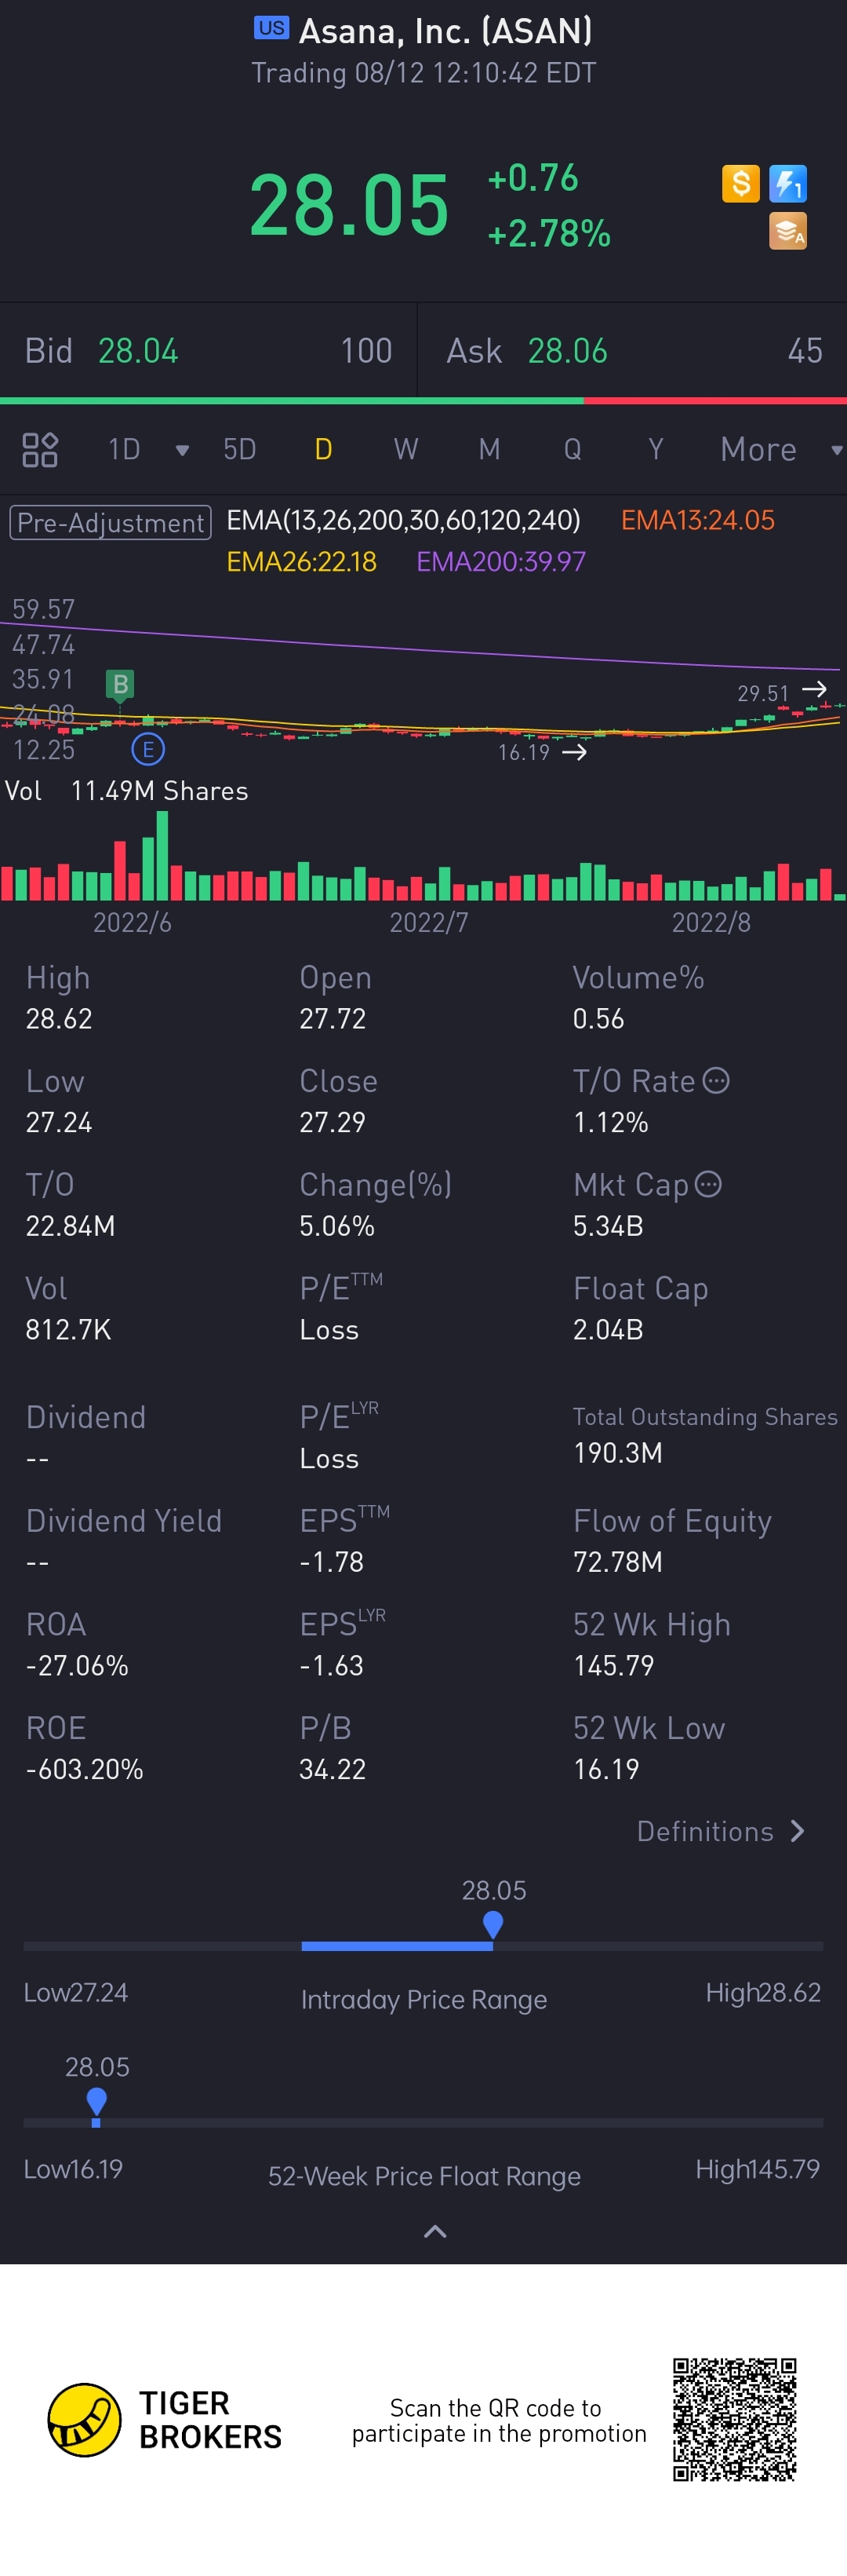847x2576 pixels.
Task: Tap the green B marker on chart
Action: (x=120, y=684)
